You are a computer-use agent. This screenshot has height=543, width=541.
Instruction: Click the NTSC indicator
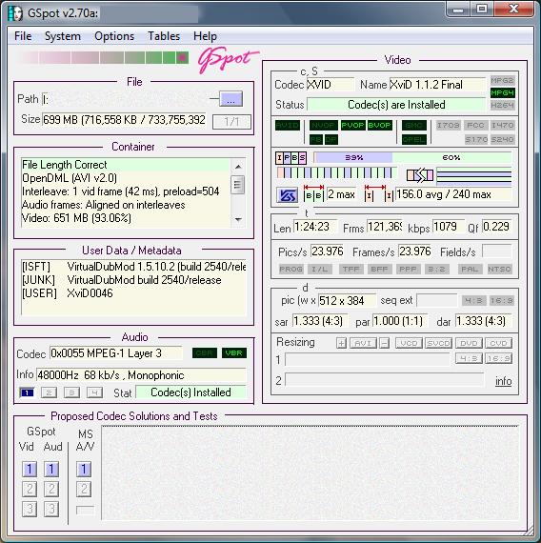tap(499, 269)
